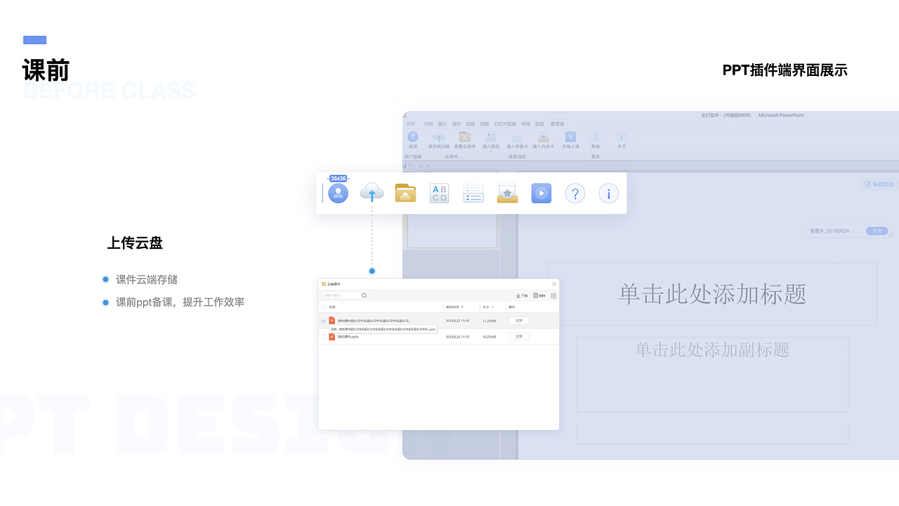
Task: Click 帮助 in the PowerPoint ribbon
Action: click(x=596, y=141)
